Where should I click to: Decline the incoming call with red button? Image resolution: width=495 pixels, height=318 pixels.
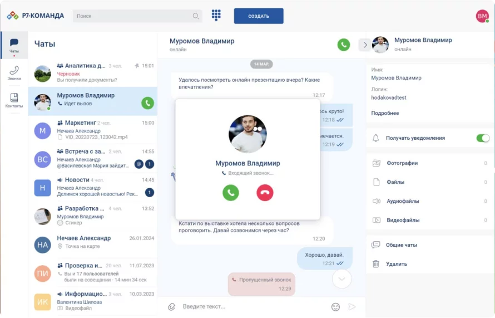coord(265,193)
